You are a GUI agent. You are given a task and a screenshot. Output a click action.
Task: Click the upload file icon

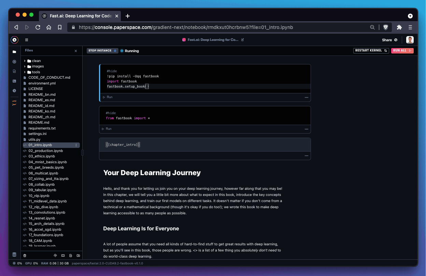[55, 256]
